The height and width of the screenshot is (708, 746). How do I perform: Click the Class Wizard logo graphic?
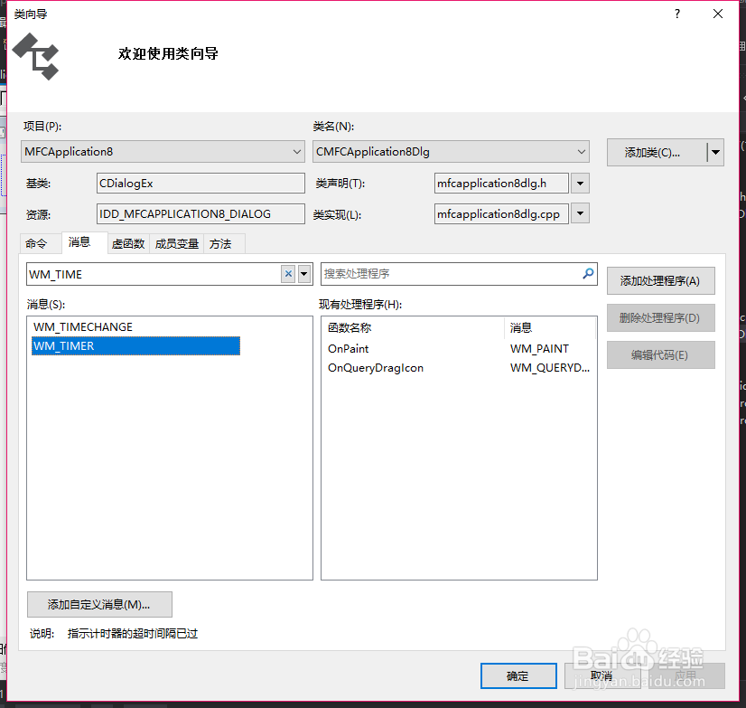36,56
